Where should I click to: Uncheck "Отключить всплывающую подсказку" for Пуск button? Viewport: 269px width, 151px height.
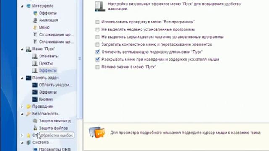point(97,52)
